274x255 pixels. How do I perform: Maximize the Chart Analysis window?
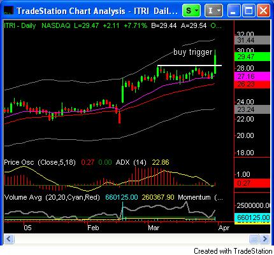(249, 11)
